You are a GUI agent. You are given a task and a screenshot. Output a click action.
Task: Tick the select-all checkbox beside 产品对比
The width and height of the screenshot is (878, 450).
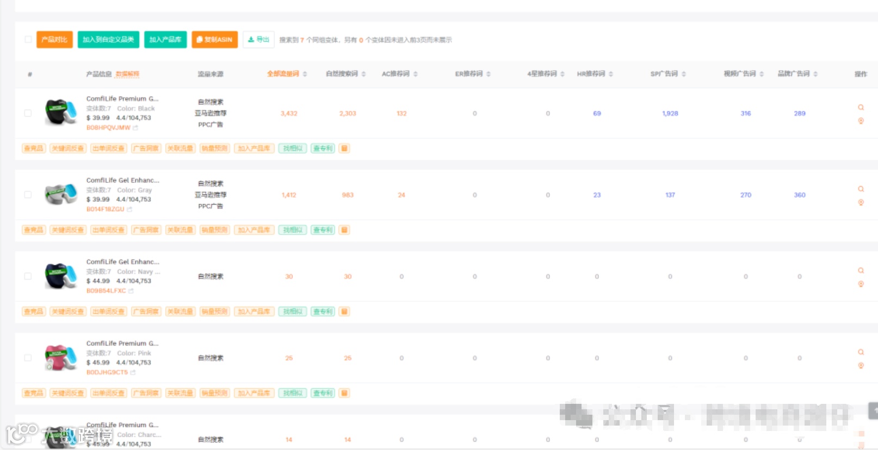(x=28, y=39)
